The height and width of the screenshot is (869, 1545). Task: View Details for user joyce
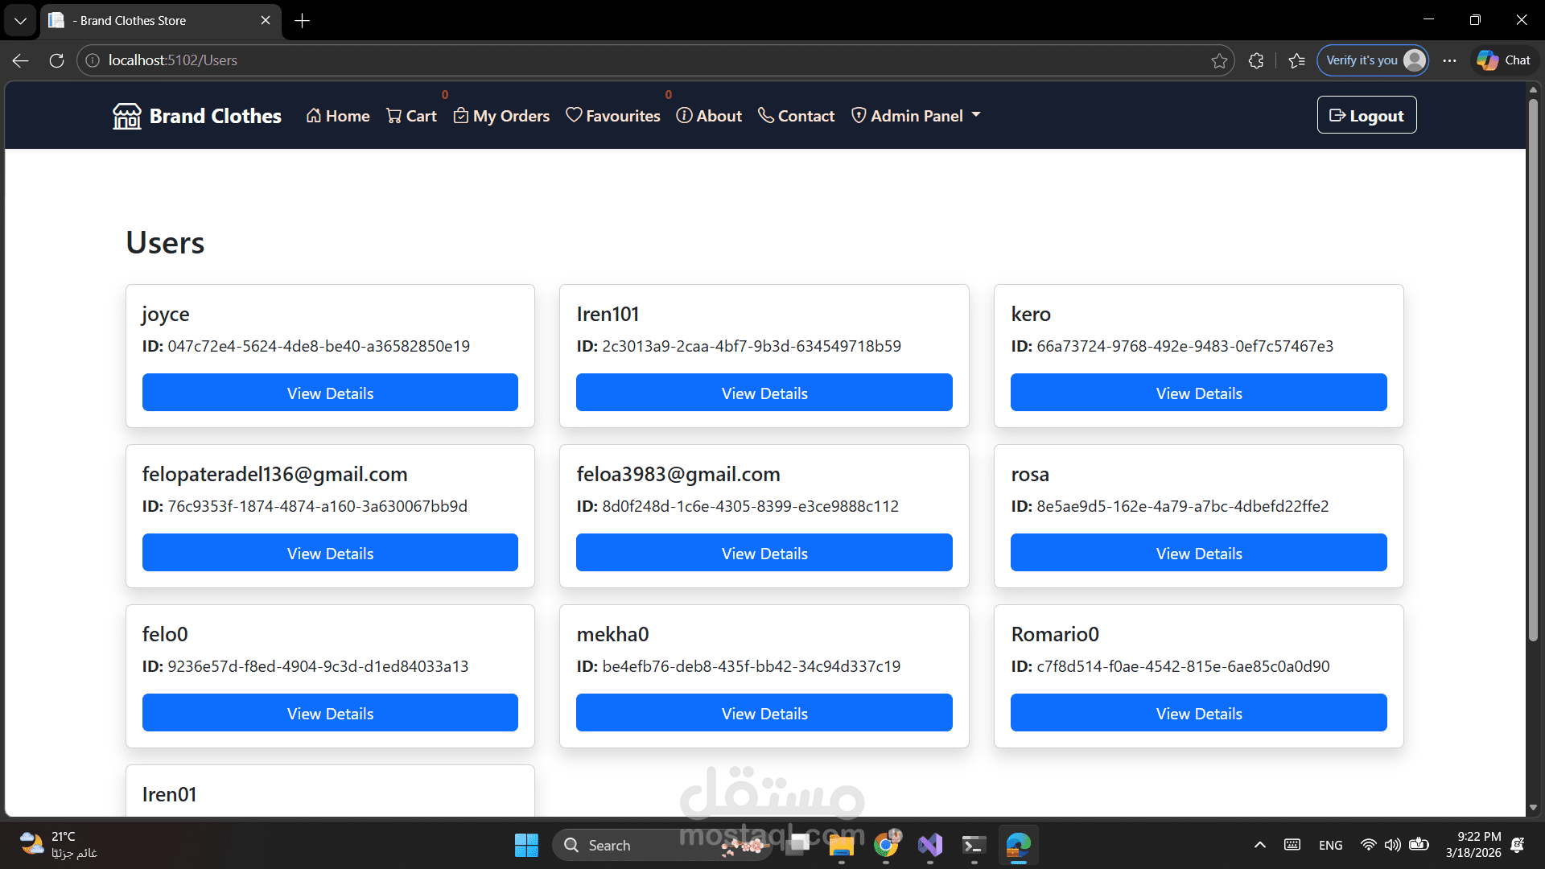330,393
